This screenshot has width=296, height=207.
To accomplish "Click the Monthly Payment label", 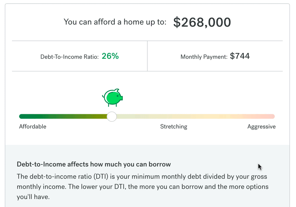I will pyautogui.click(x=204, y=57).
